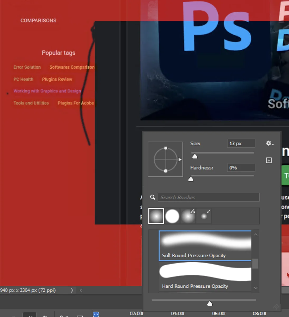Open the Error Solution tag link

tap(27, 67)
